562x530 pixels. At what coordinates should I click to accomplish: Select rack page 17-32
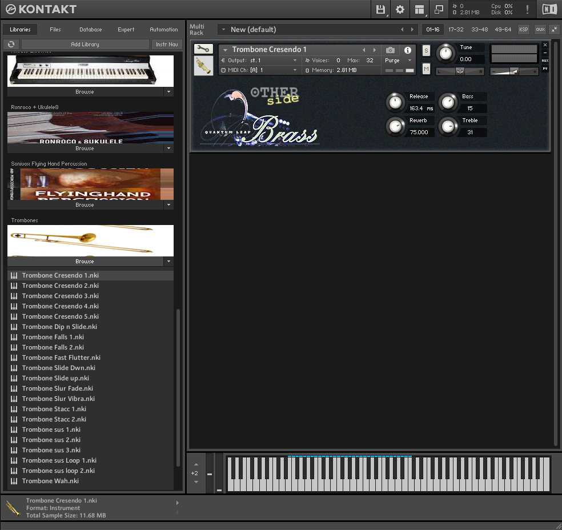[x=456, y=29]
